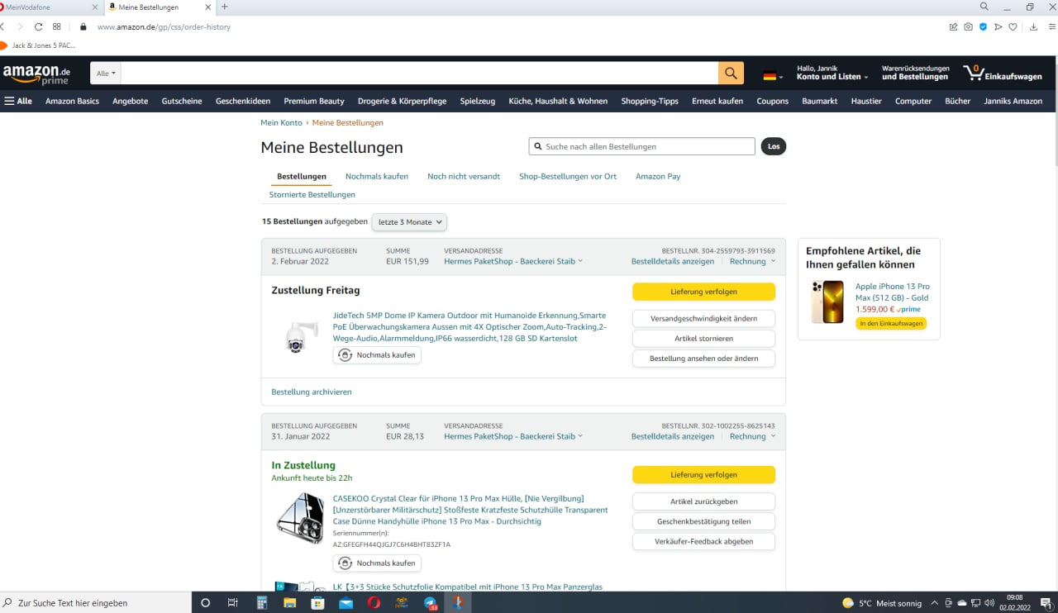Image resolution: width=1058 pixels, height=613 pixels.
Task: Add page to bookmarks with heart icon
Action: 1013,27
